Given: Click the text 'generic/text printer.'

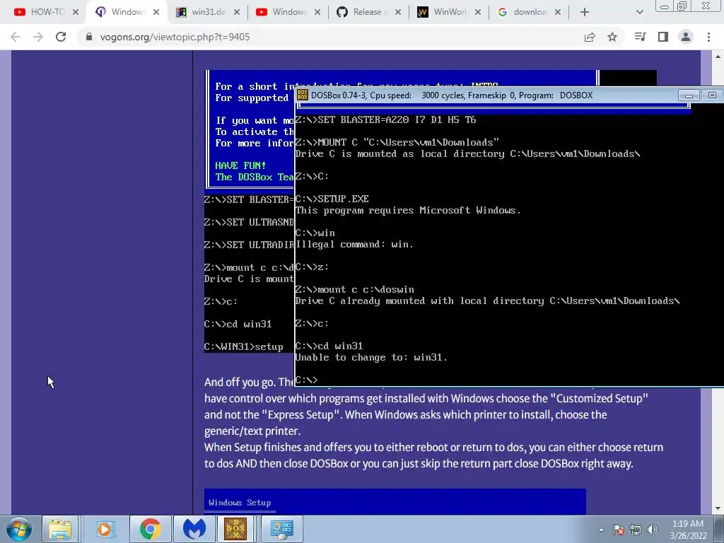Looking at the screenshot, I should point(252,431).
